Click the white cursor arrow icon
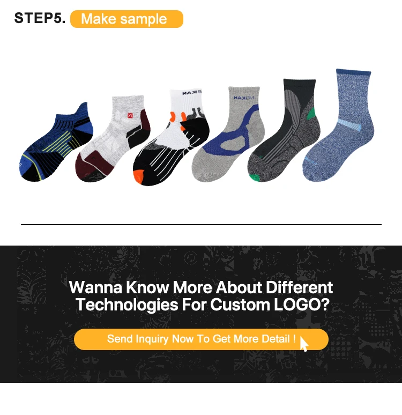The image size is (402, 415). click(x=304, y=344)
